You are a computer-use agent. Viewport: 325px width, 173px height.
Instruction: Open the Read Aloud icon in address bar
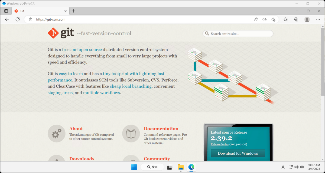(256, 19)
